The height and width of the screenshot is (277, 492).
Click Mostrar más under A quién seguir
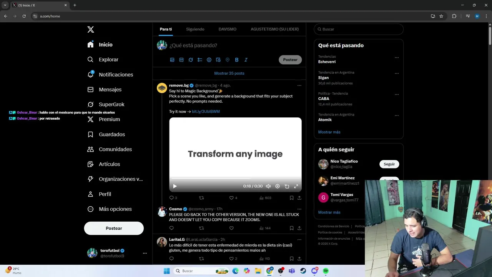pos(329,212)
